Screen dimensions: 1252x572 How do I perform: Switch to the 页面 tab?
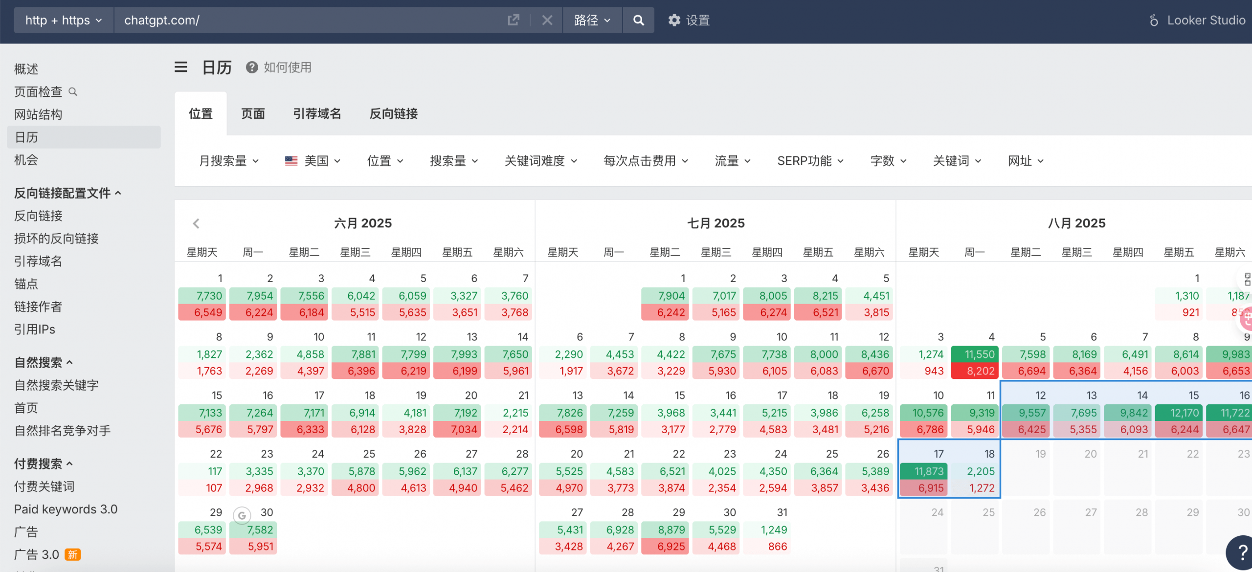[253, 113]
